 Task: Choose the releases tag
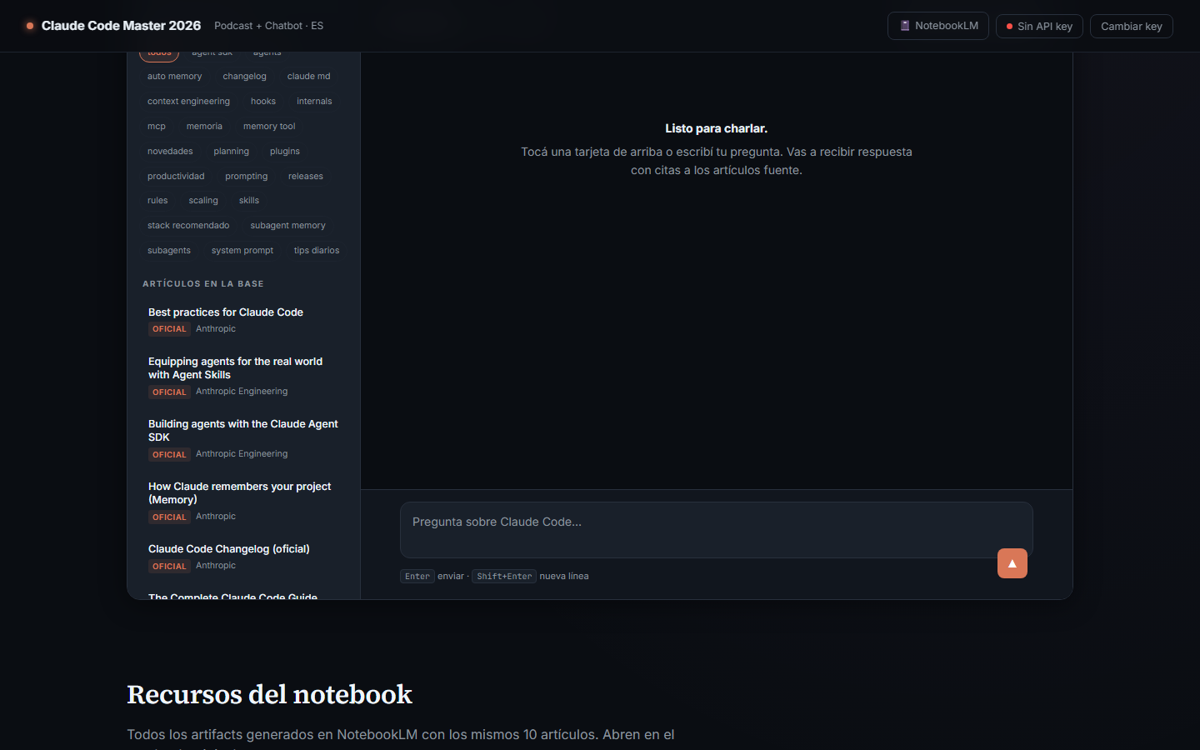(306, 176)
